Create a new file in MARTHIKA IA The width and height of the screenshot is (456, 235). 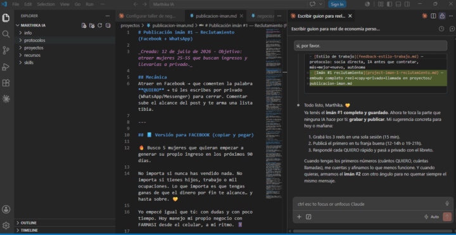[x=84, y=25]
